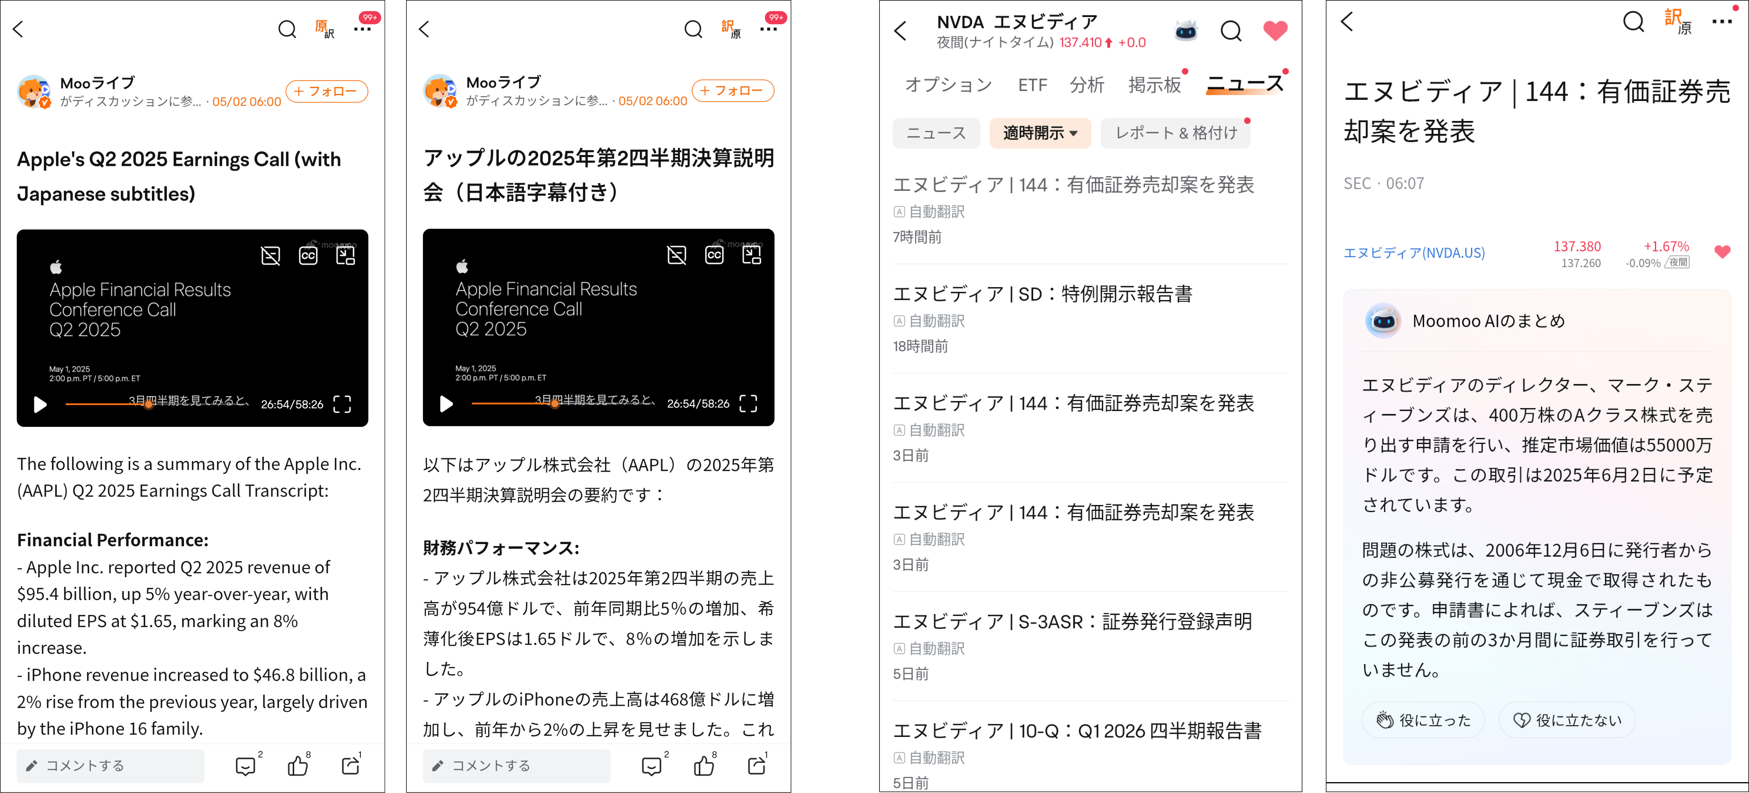This screenshot has width=1749, height=793.
Task: Open the エヌビディア(NVDA.US) stock link
Action: point(1414,253)
